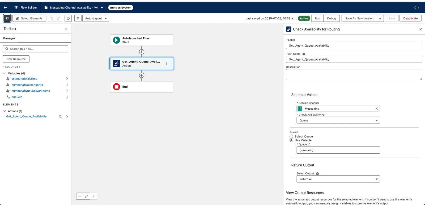Click the New Resource button
The image size is (425, 205).
[16, 59]
